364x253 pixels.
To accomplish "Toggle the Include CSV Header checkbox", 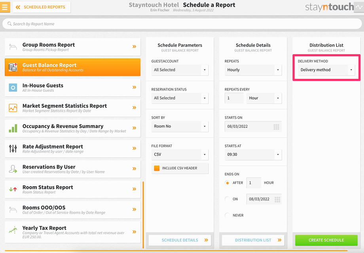I will tap(157, 168).
